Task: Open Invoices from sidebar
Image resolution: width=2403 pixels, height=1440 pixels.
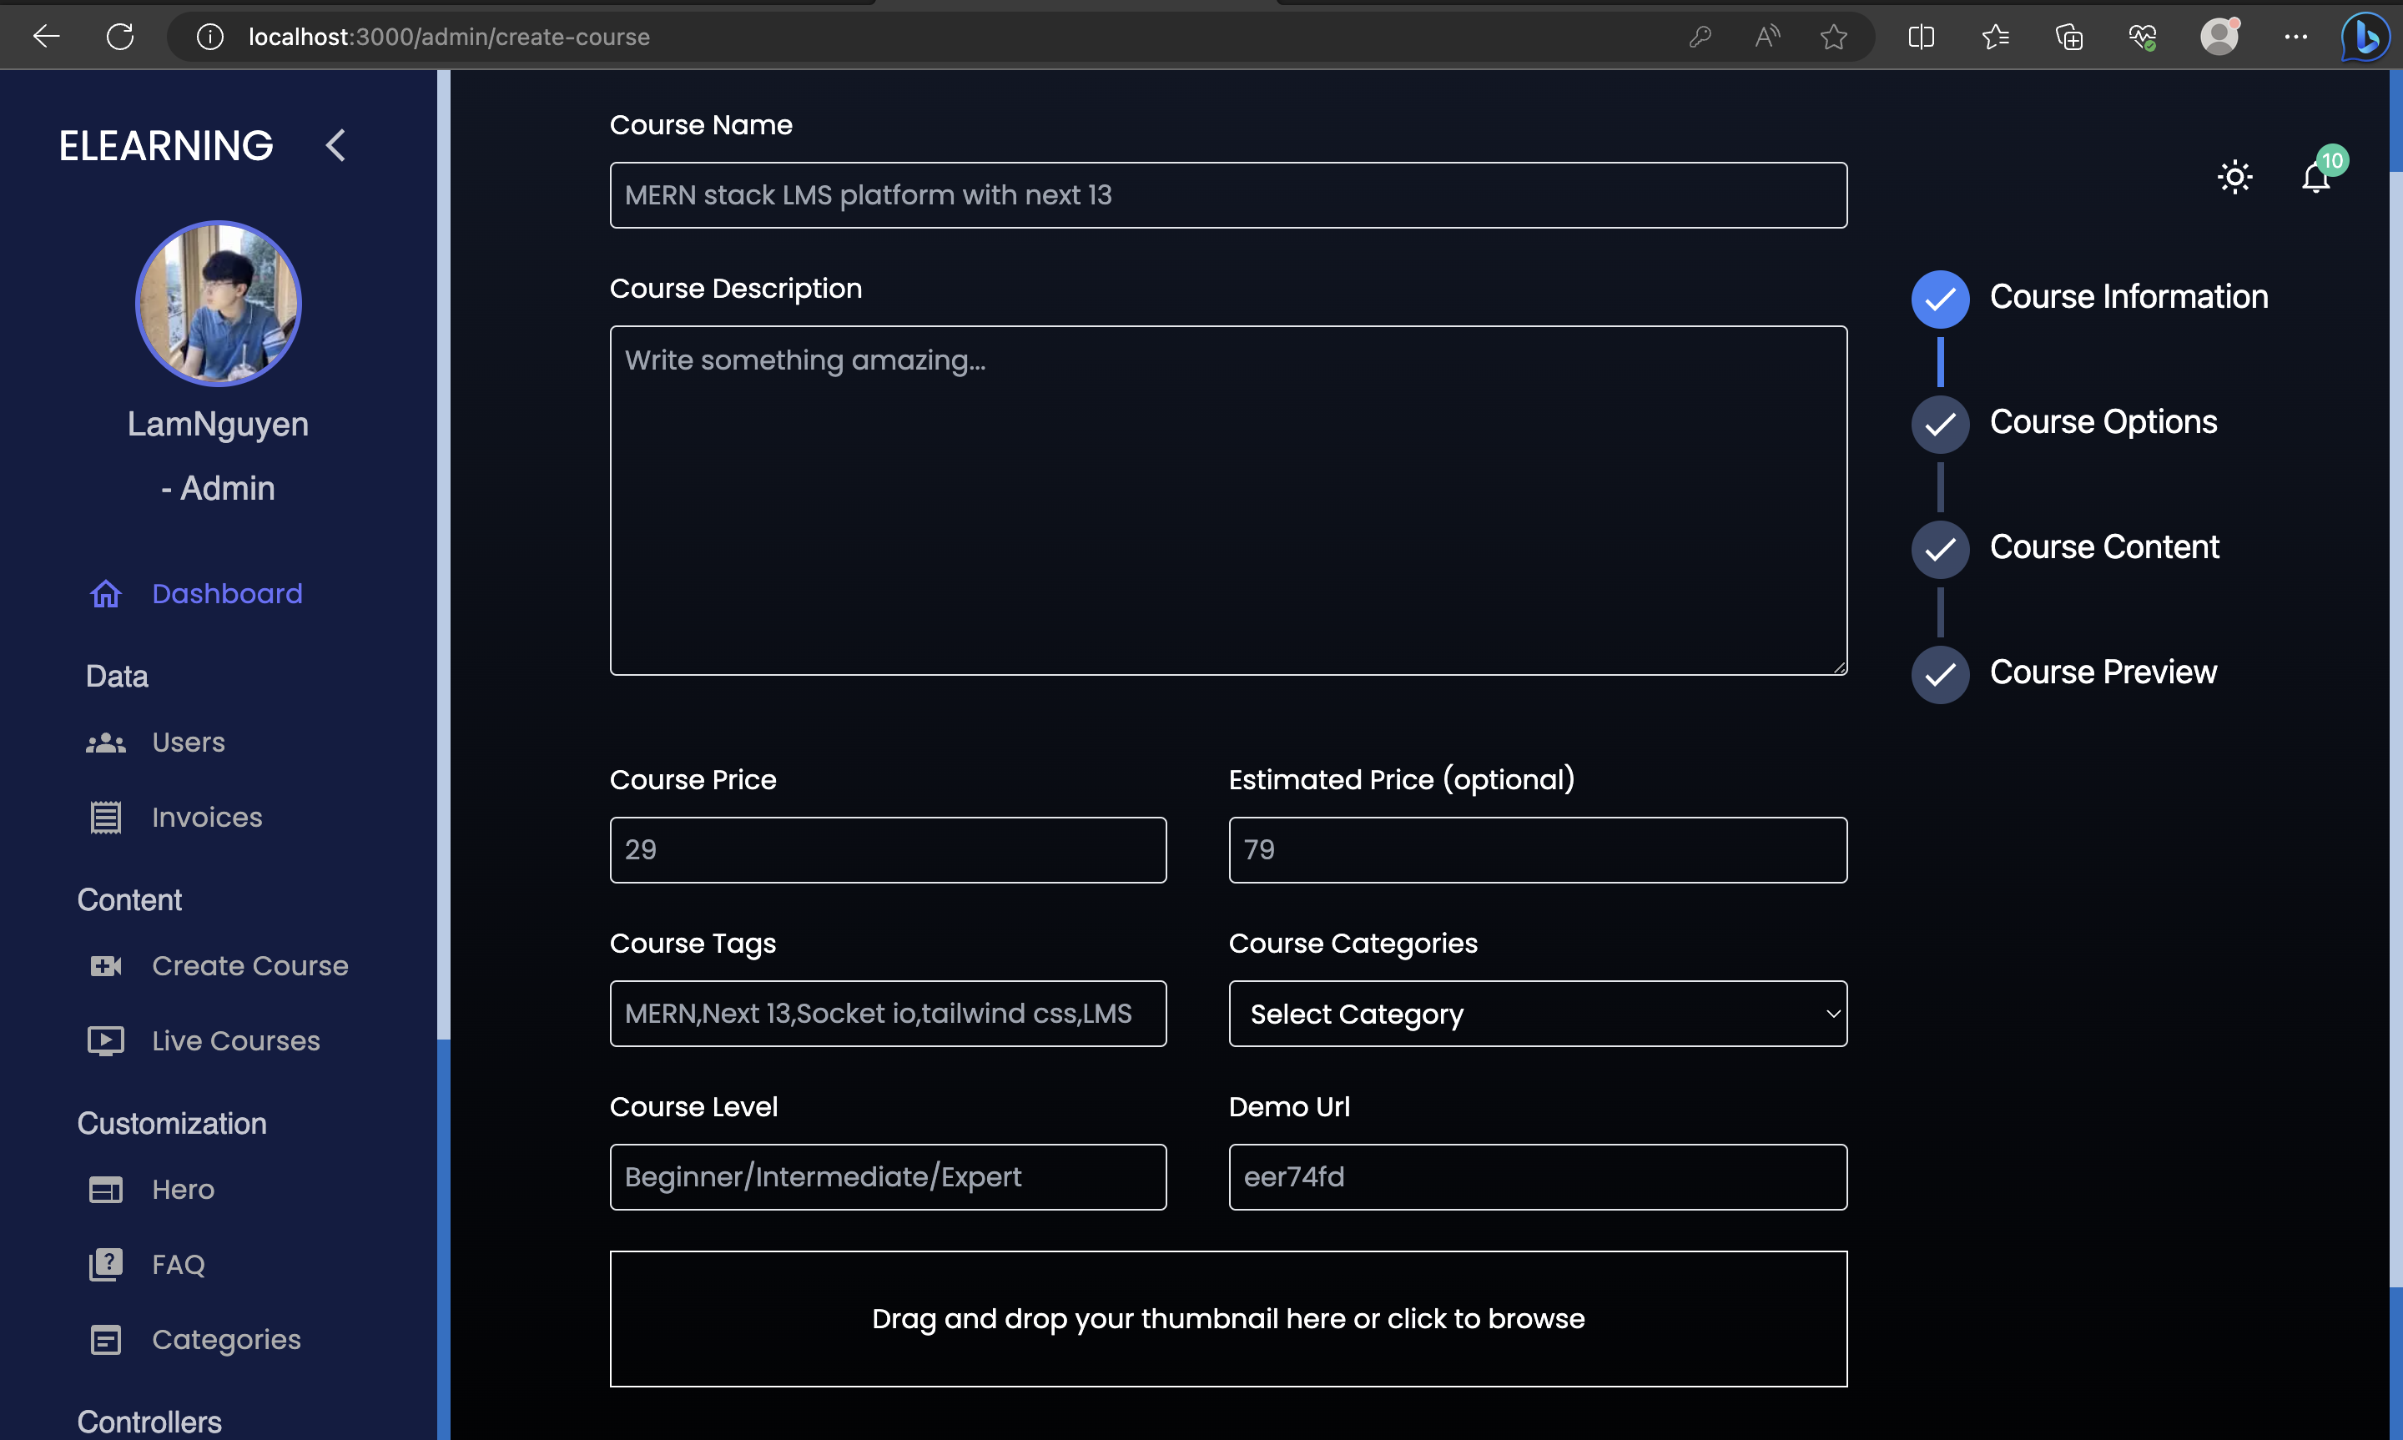Action: [x=205, y=817]
